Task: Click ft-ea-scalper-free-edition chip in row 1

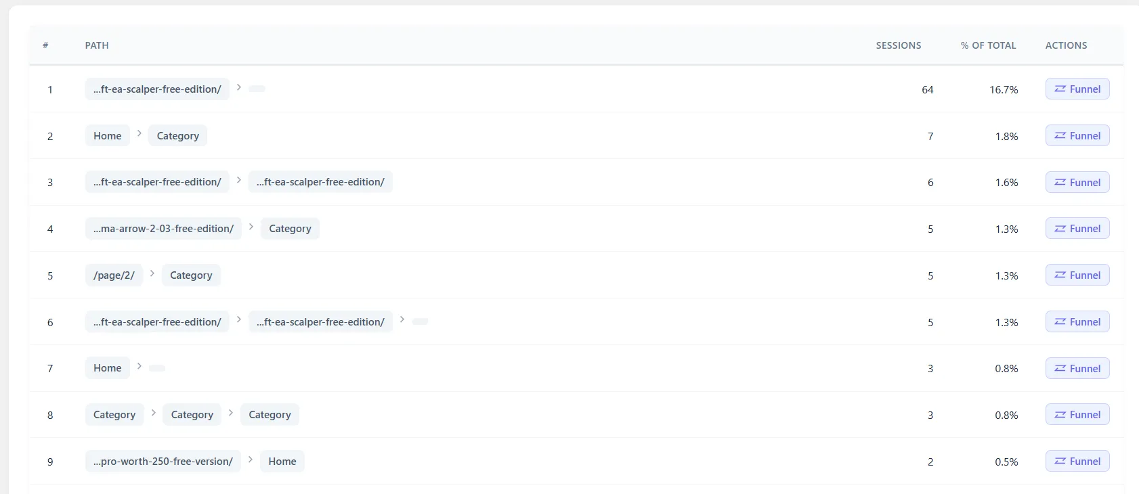Action: click(157, 89)
